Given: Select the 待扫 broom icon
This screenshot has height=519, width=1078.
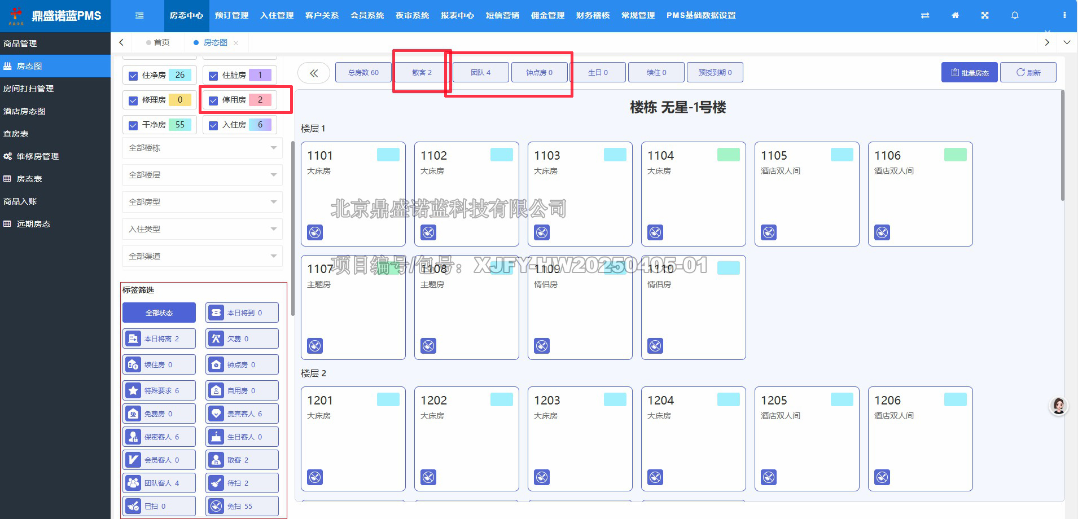Looking at the screenshot, I should (216, 483).
